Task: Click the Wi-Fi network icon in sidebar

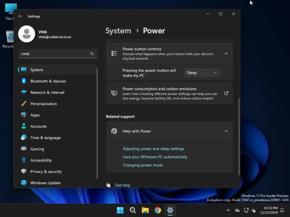Action: [x=24, y=92]
